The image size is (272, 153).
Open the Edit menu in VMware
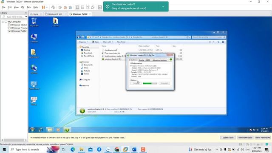9,7
